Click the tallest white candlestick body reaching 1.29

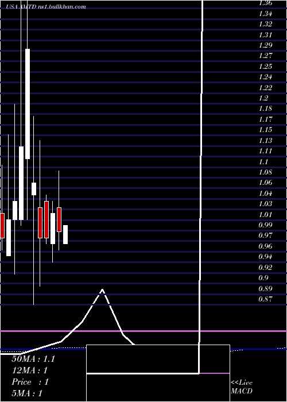[28, 104]
